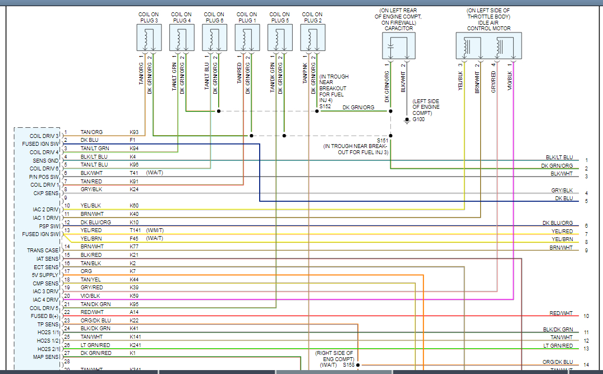The image size is (603, 374).
Task: Select the Idle Air Control Motor symbol
Action: pyautogui.click(x=488, y=45)
